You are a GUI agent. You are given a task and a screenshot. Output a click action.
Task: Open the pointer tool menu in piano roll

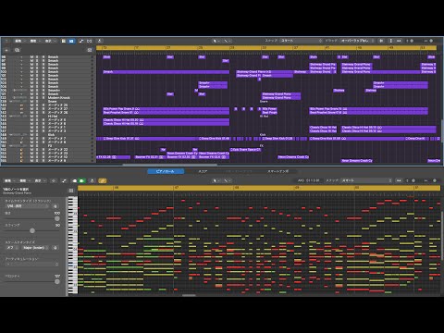click(x=216, y=180)
